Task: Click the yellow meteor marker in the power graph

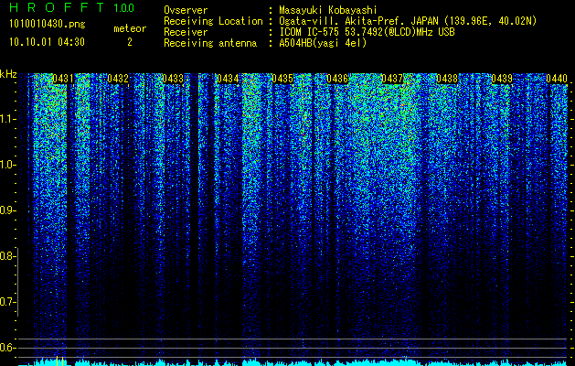Action: pyautogui.click(x=59, y=361)
